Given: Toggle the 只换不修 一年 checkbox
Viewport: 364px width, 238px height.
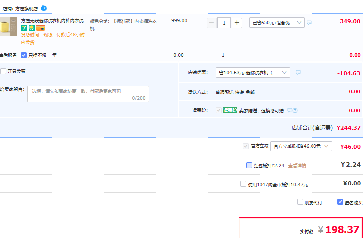Looking at the screenshot, I should (x=24, y=55).
